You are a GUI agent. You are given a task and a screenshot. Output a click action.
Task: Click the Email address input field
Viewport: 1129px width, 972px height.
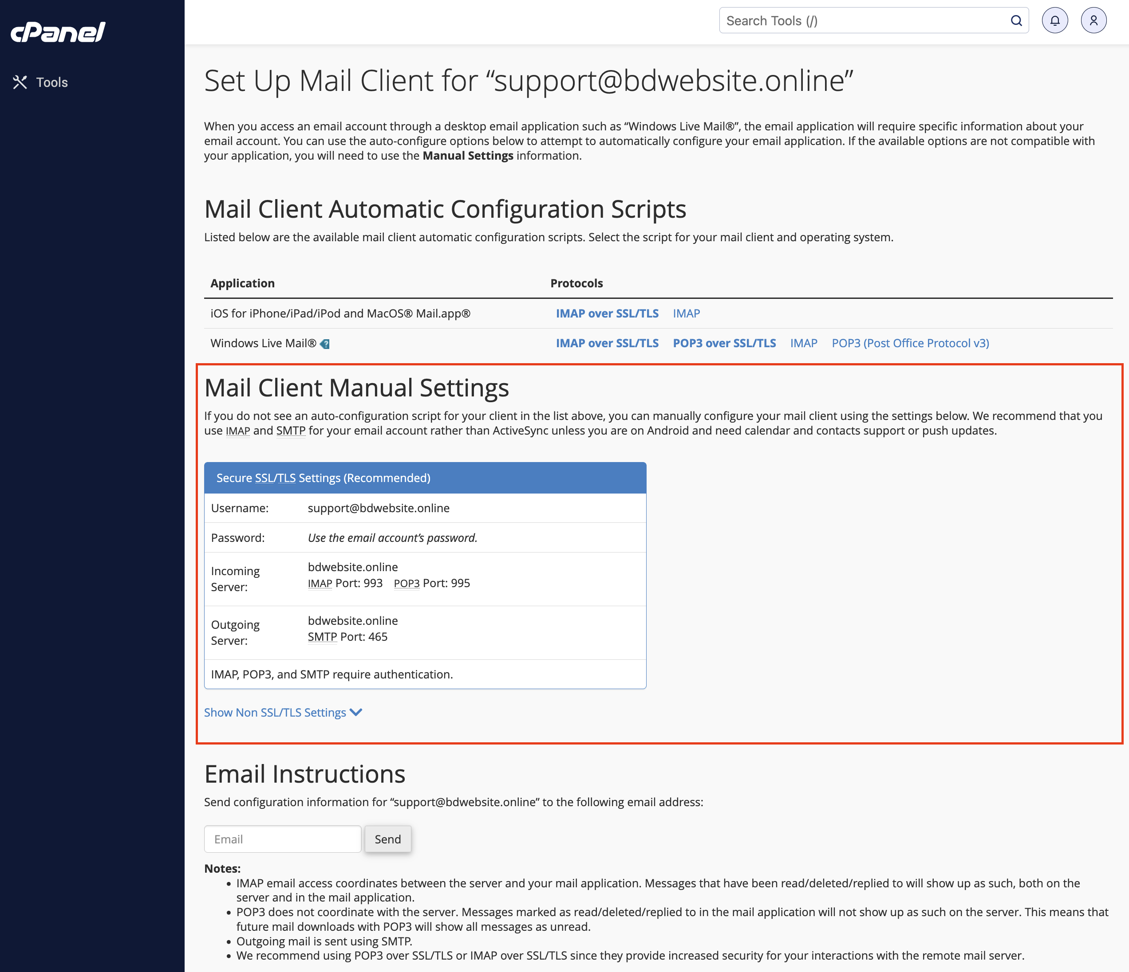282,839
